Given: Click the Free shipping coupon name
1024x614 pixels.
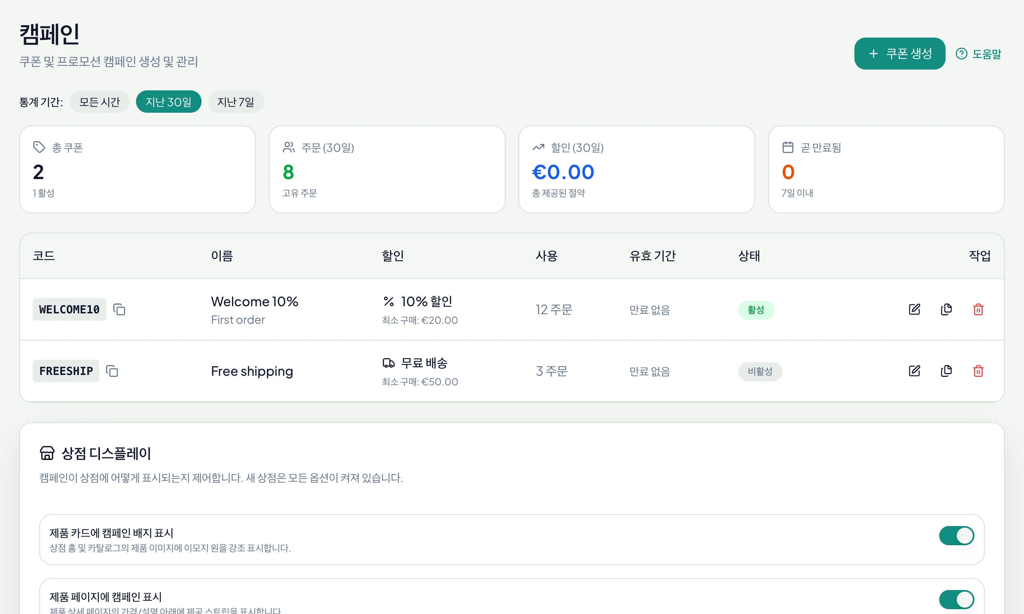Looking at the screenshot, I should coord(252,371).
